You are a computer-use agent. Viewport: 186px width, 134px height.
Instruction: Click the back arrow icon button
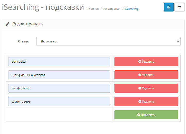pos(179,7)
